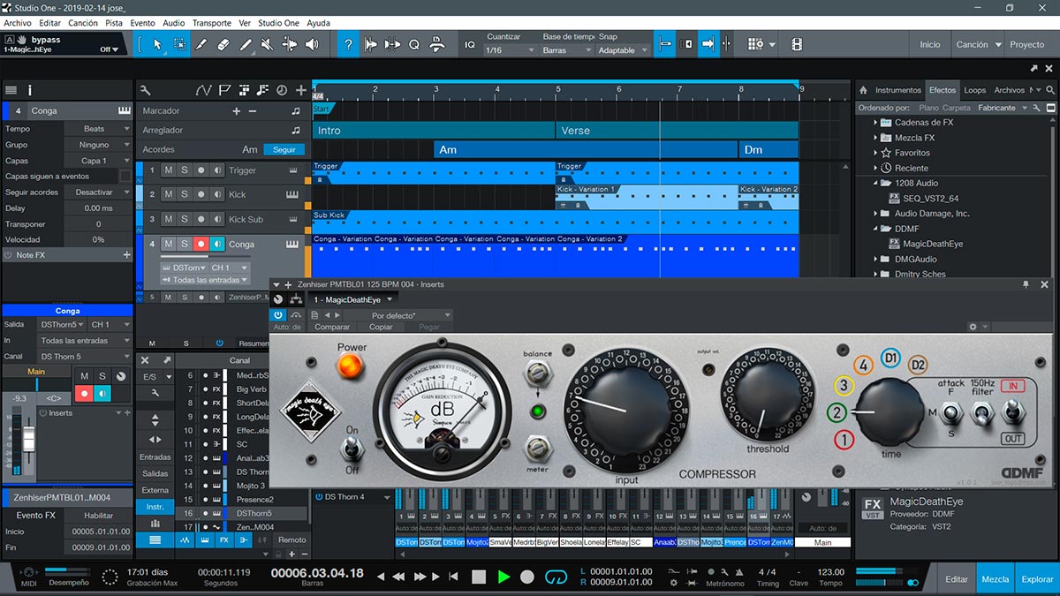
Task: Open the Cuantizar 1/16 dropdown
Action: coord(510,50)
